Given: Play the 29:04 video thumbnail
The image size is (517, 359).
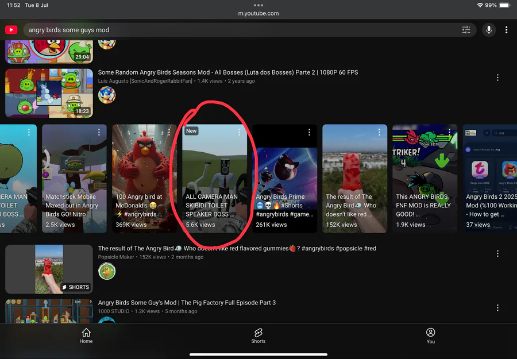Looking at the screenshot, I should [49, 52].
